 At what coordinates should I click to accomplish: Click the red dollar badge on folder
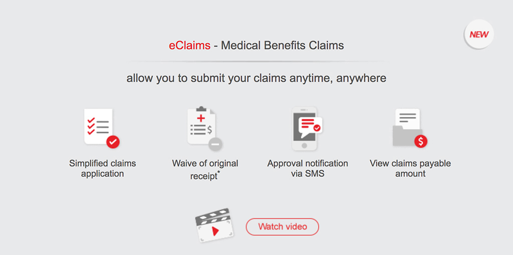pyautogui.click(x=421, y=141)
